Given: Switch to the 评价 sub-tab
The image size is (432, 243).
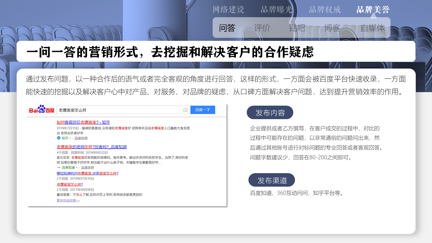Looking at the screenshot, I should [x=262, y=28].
